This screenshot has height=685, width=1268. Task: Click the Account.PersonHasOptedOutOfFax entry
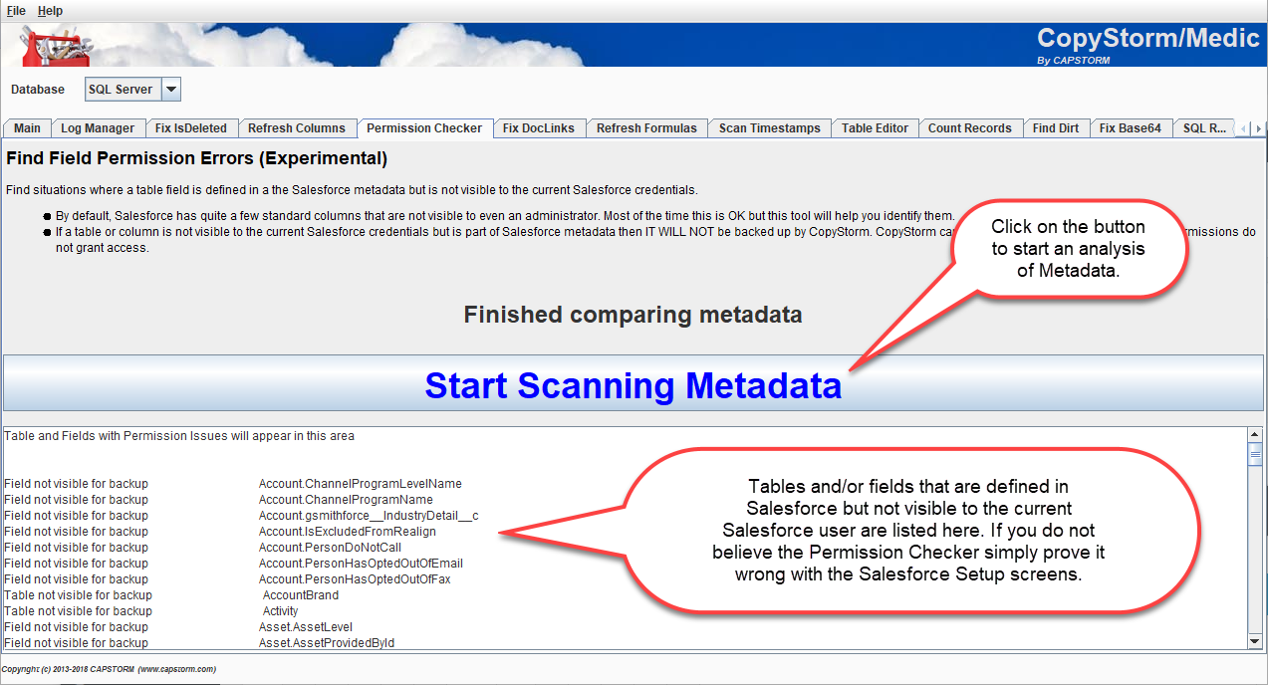click(x=355, y=579)
